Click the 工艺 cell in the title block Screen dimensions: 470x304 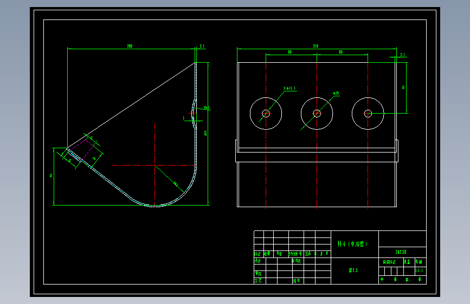(x=259, y=281)
